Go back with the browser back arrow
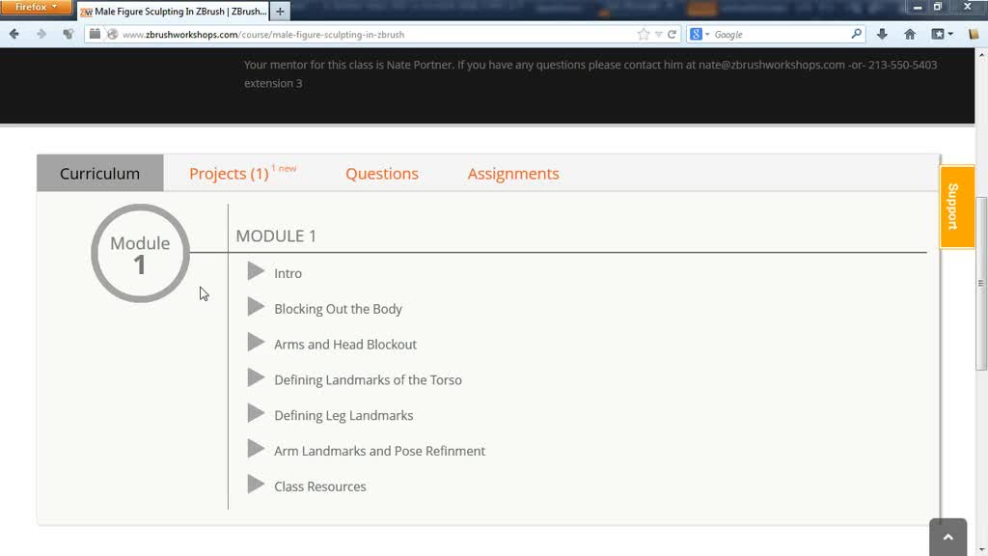This screenshot has height=556, width=988. [x=14, y=34]
